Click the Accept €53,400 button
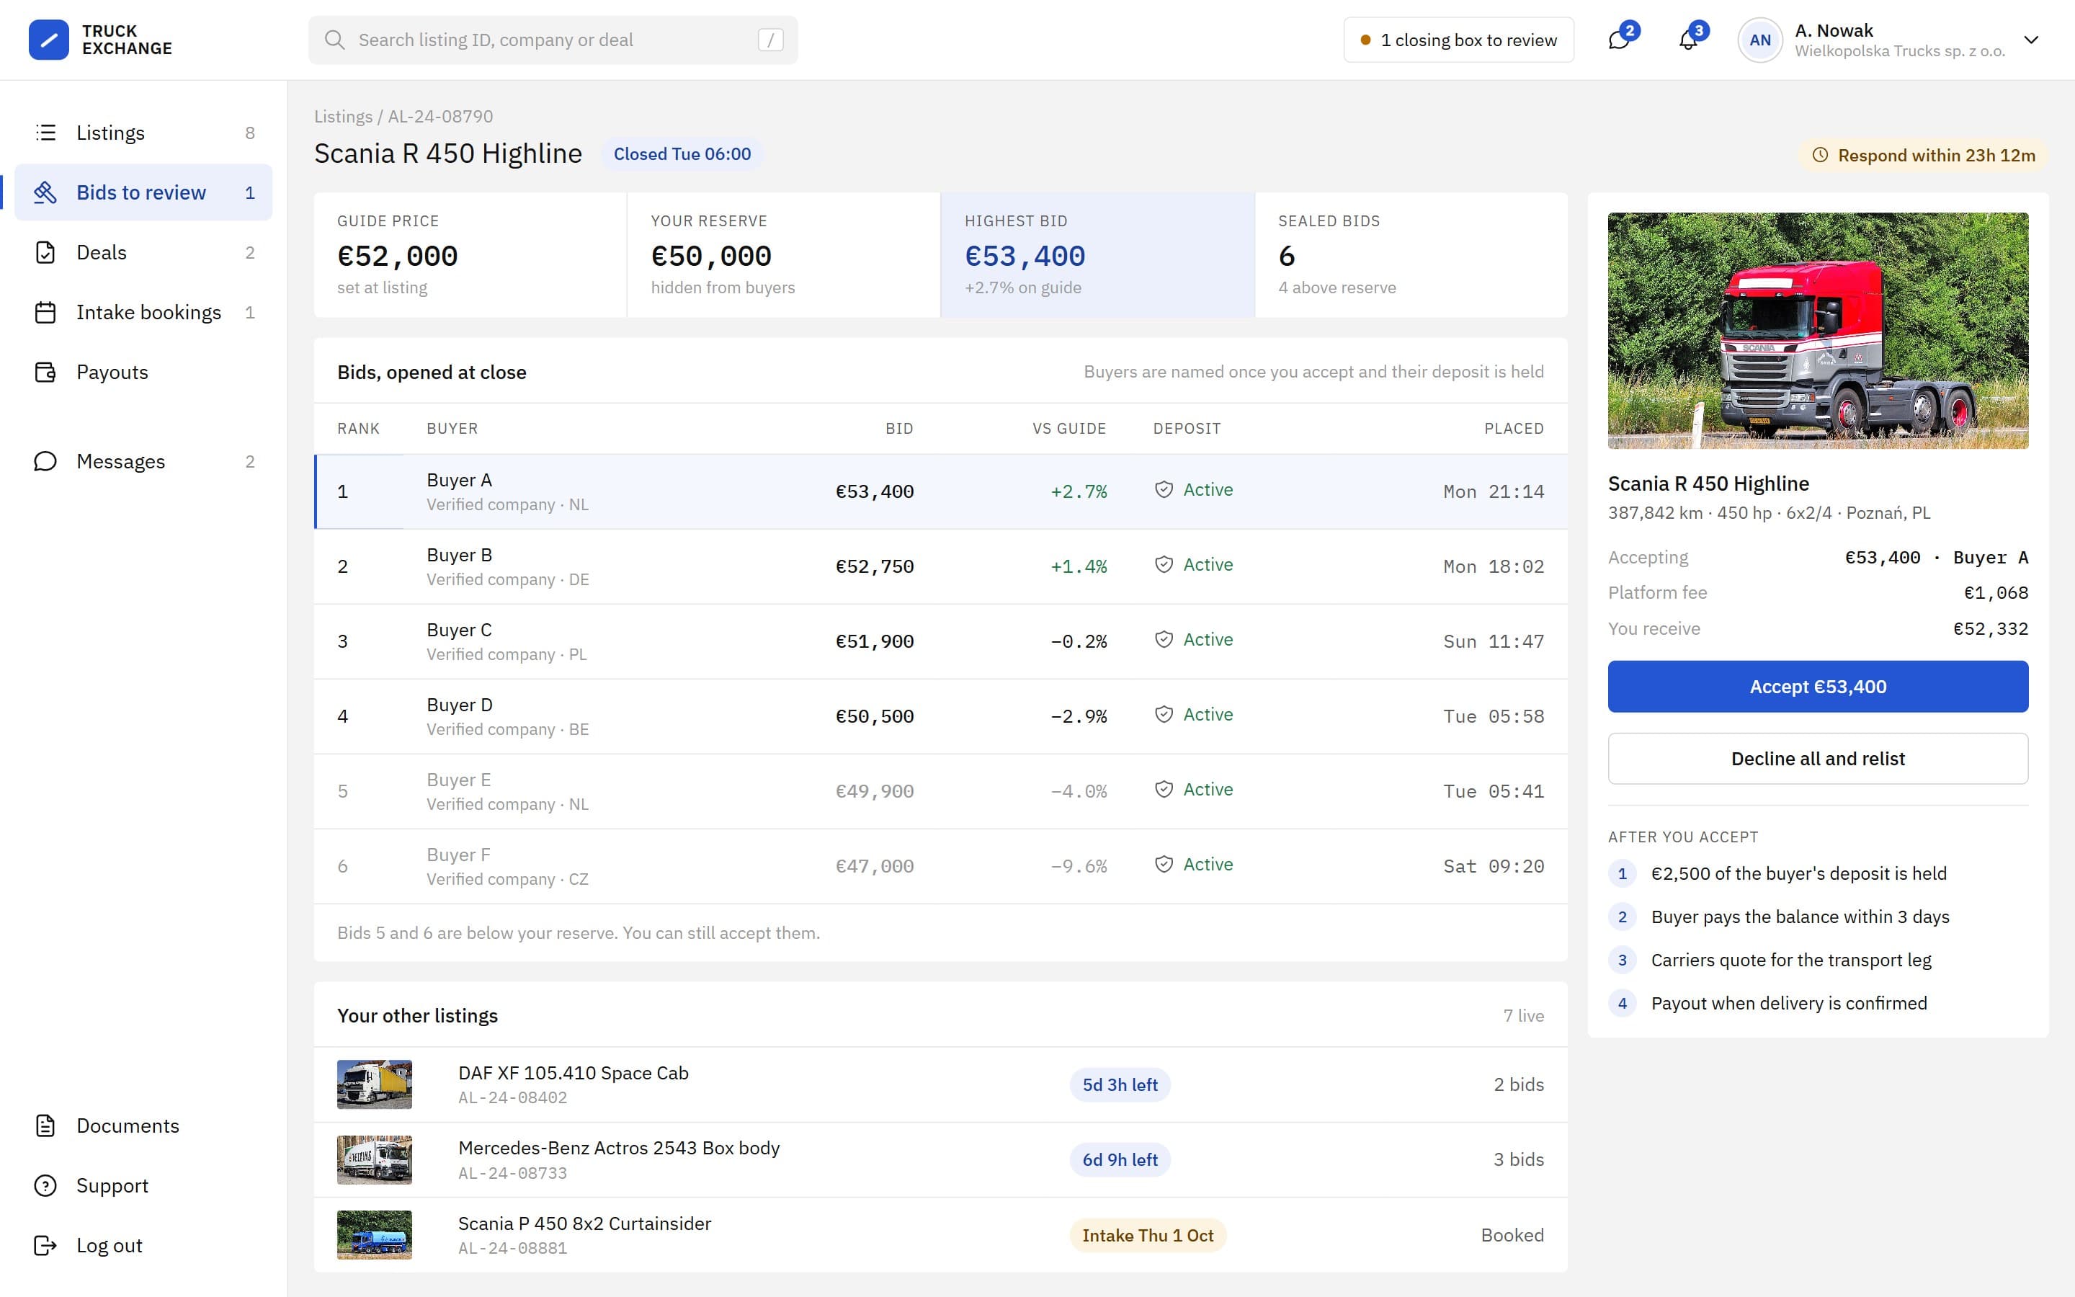 1818,686
